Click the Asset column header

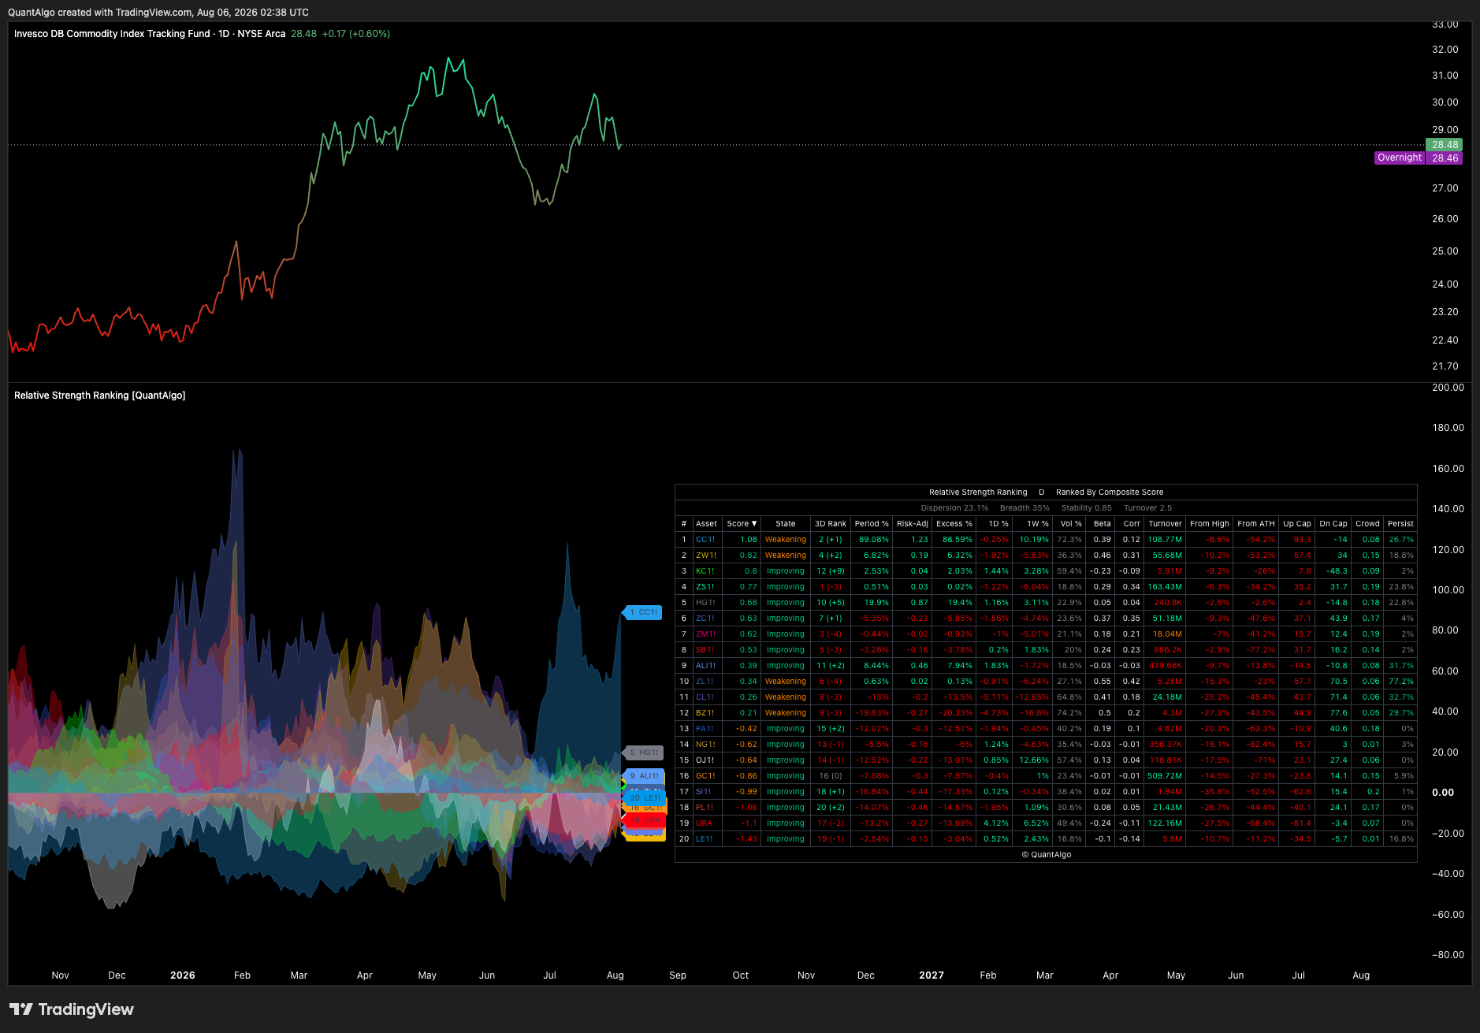pos(706,524)
